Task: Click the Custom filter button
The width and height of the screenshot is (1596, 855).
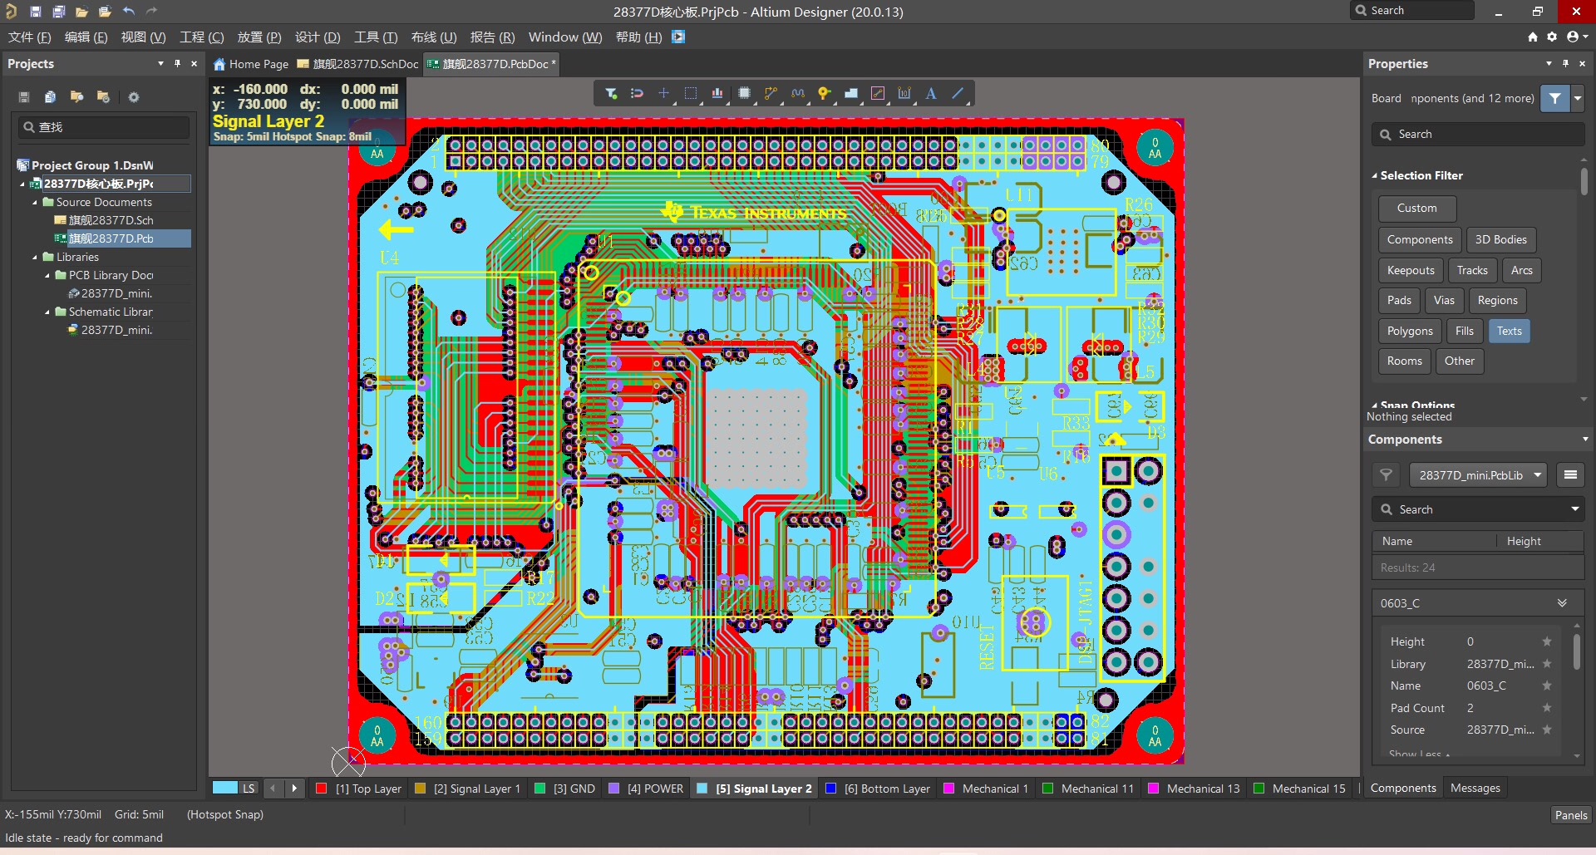Action: [x=1416, y=208]
